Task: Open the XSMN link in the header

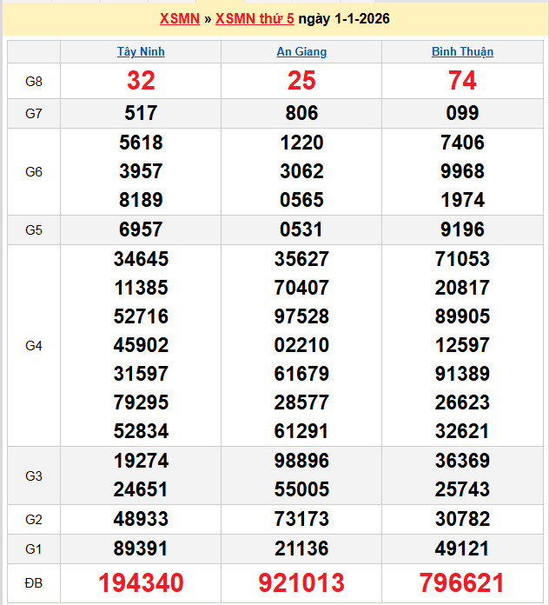Action: click(180, 19)
